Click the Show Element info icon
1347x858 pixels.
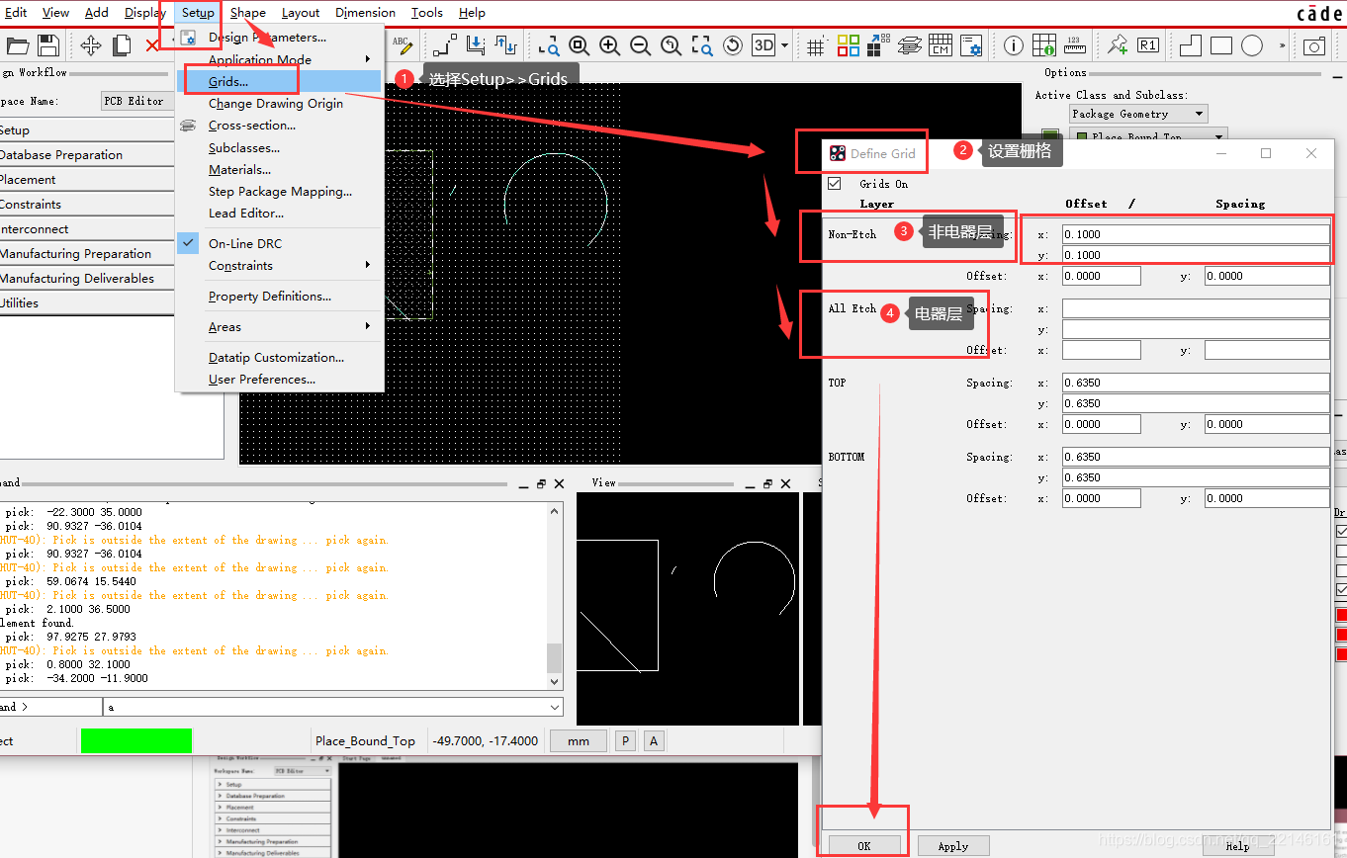point(1014,45)
